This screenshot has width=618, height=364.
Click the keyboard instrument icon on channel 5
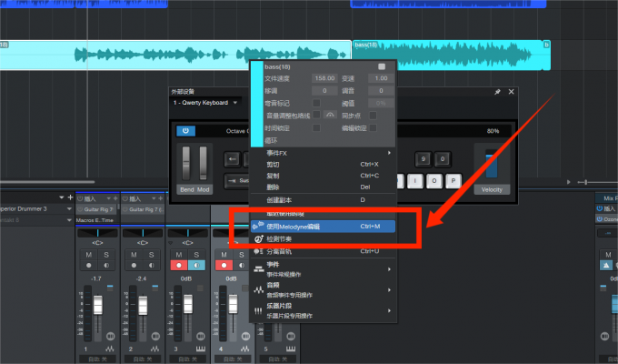click(x=291, y=349)
